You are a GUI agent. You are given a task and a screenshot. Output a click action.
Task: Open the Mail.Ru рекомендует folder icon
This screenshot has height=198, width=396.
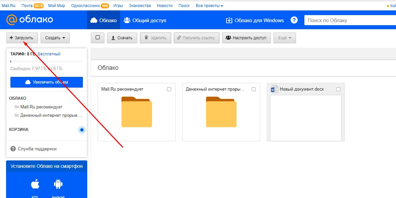click(137, 112)
